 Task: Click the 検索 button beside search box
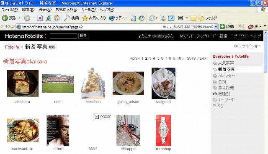(x=83, y=36)
